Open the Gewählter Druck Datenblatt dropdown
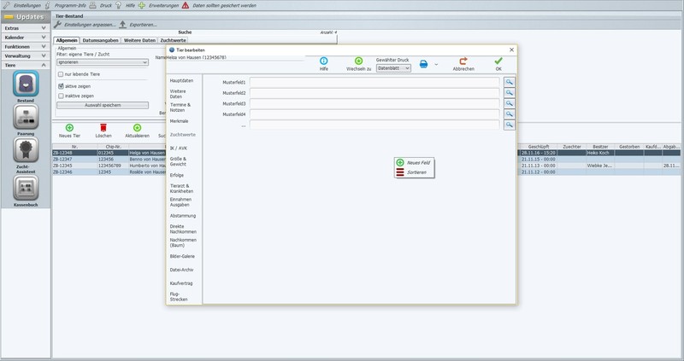This screenshot has width=684, height=361. [393, 68]
